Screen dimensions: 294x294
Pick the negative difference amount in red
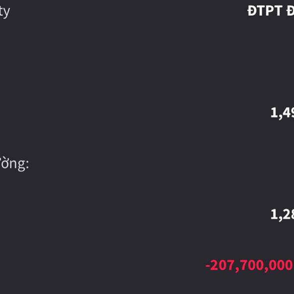point(249,266)
